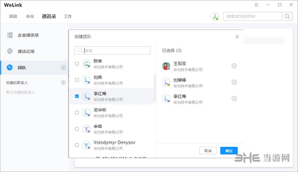Open the 工作 tab
Viewport: 298px width, 172px height.
click(68, 17)
